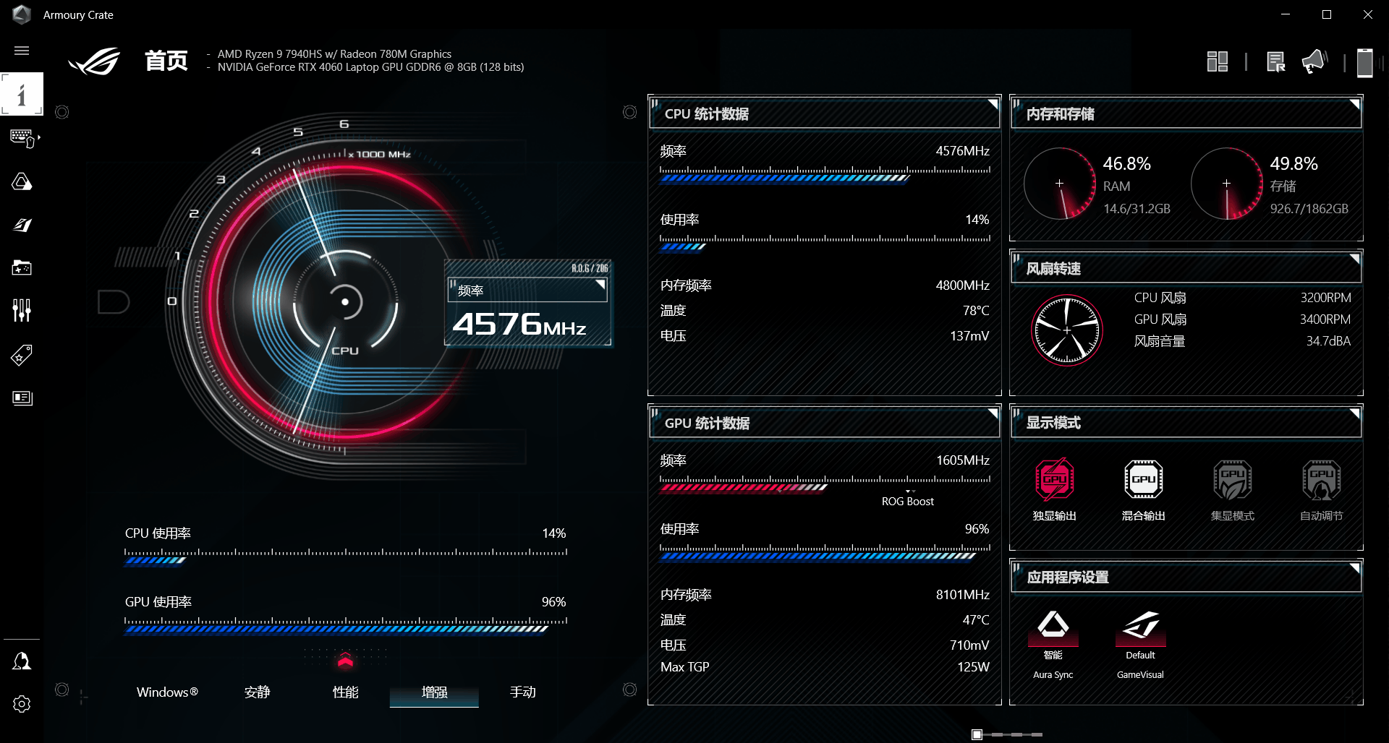Open Featured deals tag icon in sidebar
The image size is (1389, 743).
22,355
